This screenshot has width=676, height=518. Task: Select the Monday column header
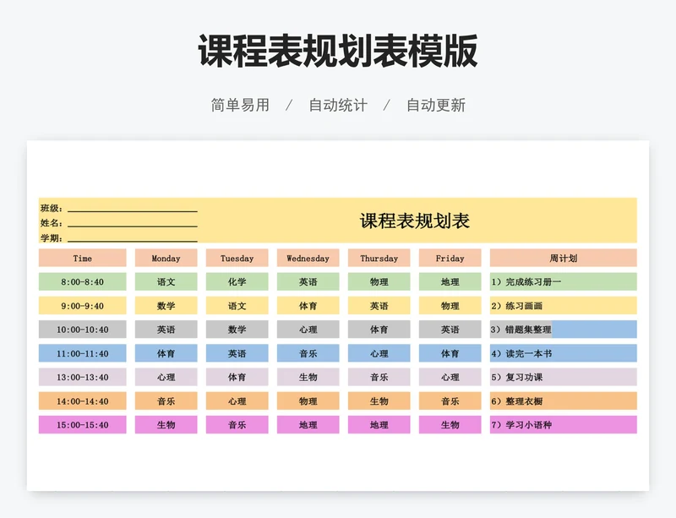coord(166,259)
